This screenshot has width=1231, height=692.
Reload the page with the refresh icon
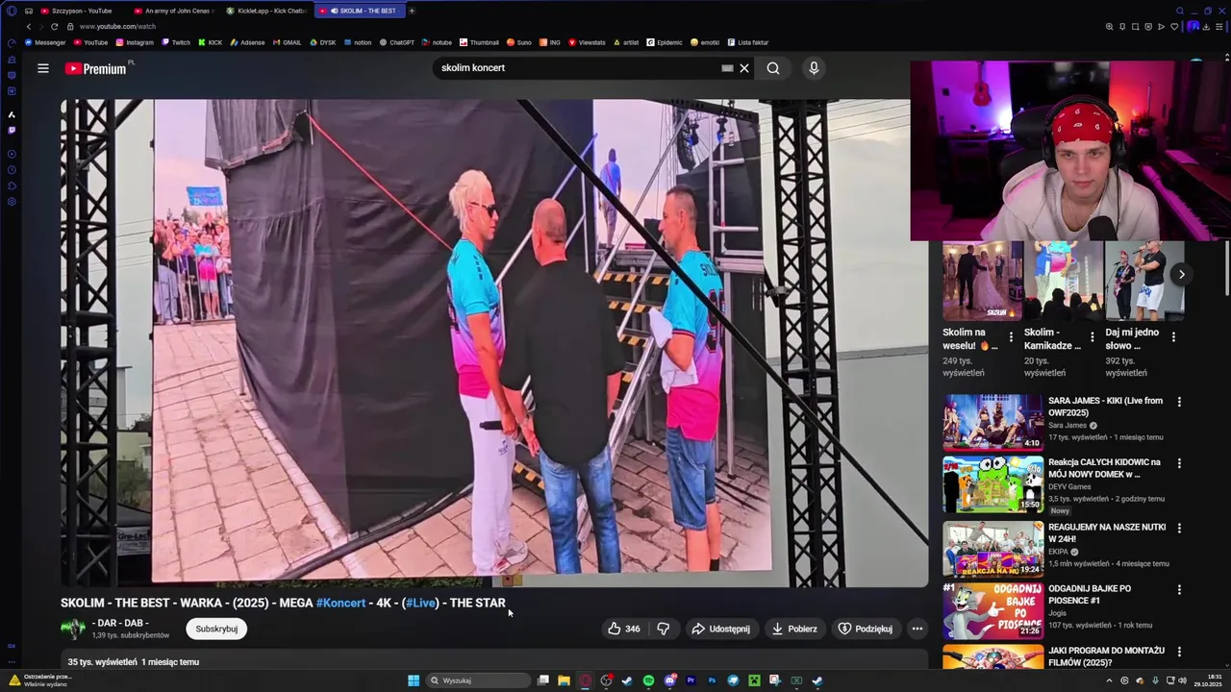(54, 26)
